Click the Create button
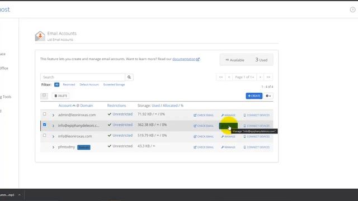 click(x=254, y=96)
